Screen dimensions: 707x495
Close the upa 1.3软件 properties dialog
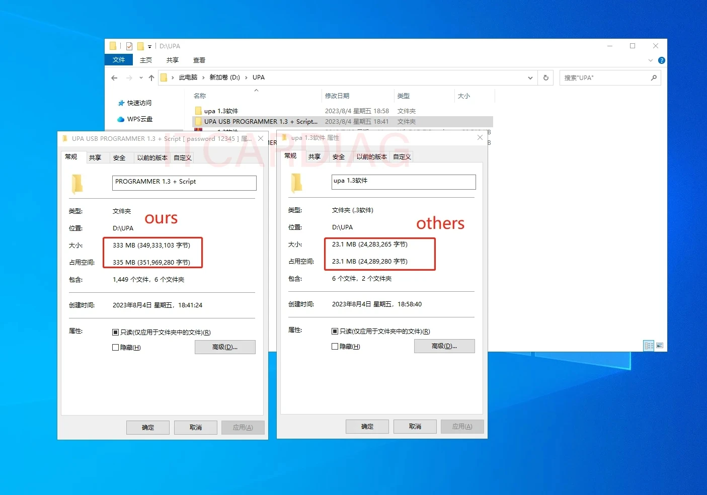point(480,138)
